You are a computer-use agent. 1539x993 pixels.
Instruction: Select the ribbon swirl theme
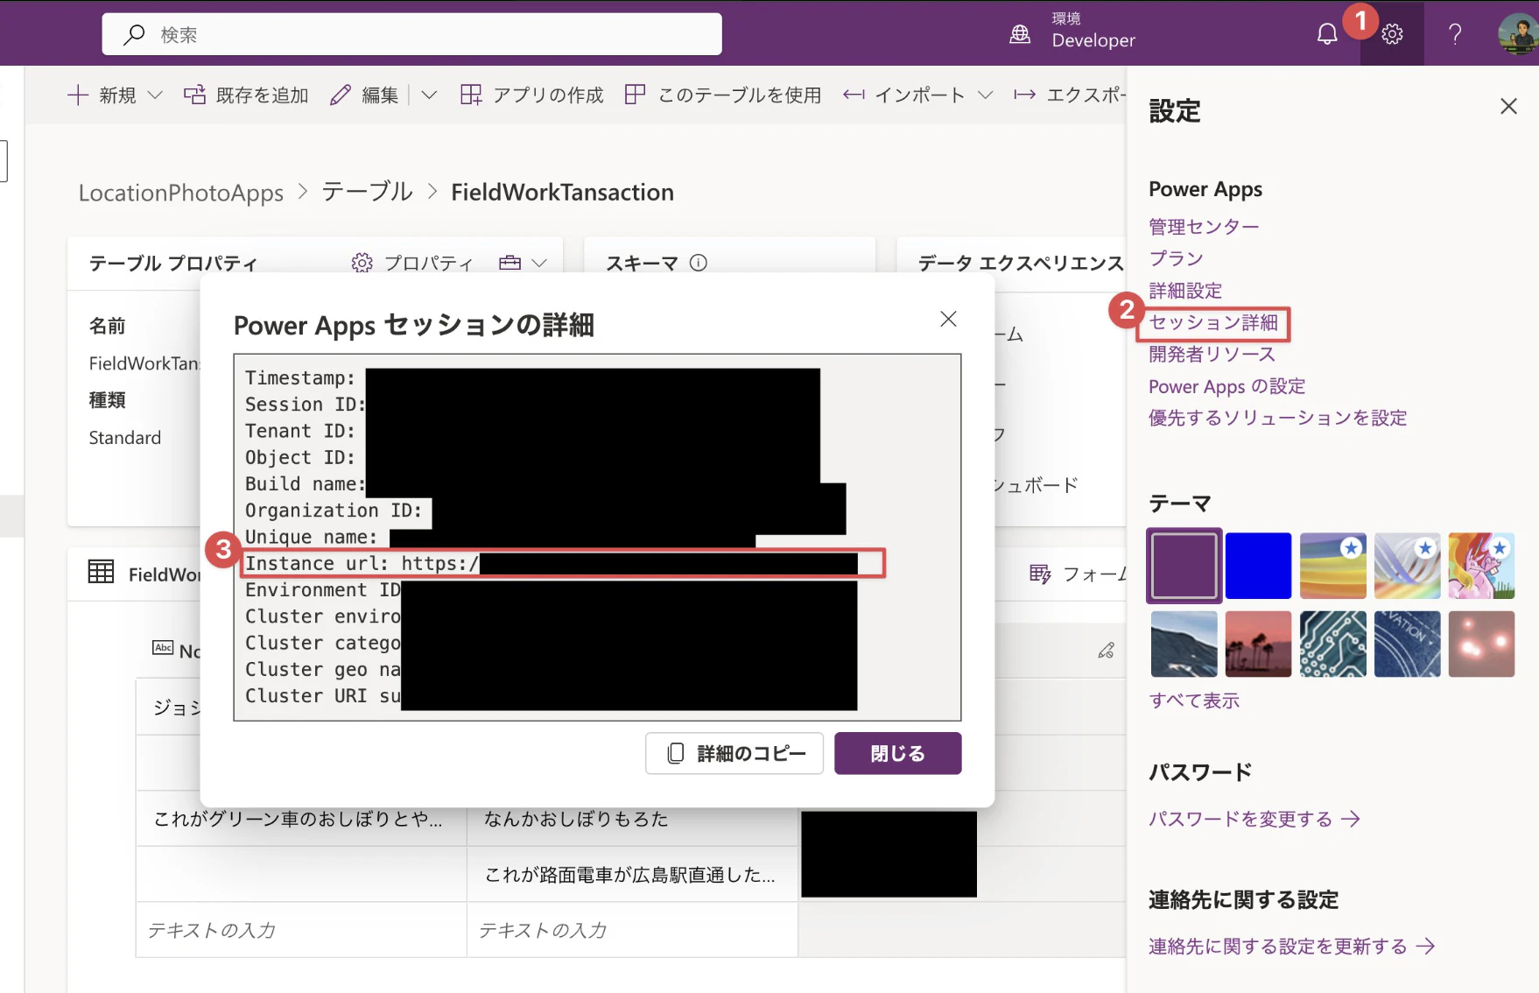pyautogui.click(x=1407, y=566)
